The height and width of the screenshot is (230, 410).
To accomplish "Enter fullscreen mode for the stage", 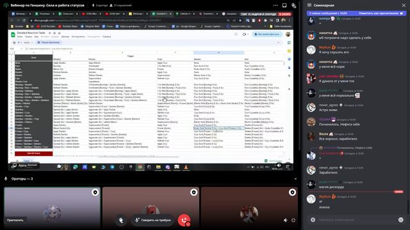I will (x=293, y=220).
